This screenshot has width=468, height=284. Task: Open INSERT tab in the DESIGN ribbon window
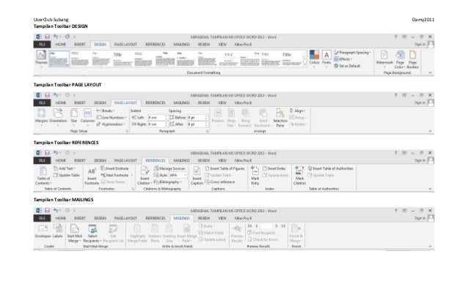pos(80,45)
